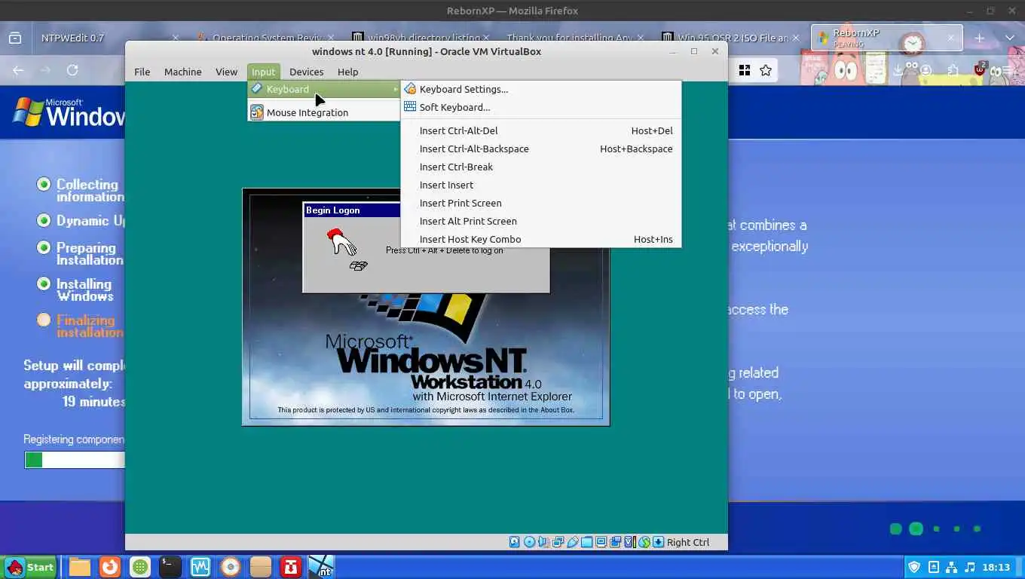The width and height of the screenshot is (1025, 579).
Task: Open Keyboard Settings from the Keyboard submenu
Action: [541, 89]
